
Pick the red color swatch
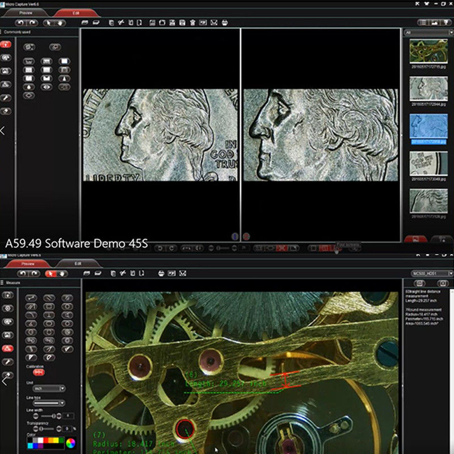tap(46, 440)
